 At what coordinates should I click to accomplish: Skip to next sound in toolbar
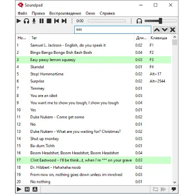[64, 21]
